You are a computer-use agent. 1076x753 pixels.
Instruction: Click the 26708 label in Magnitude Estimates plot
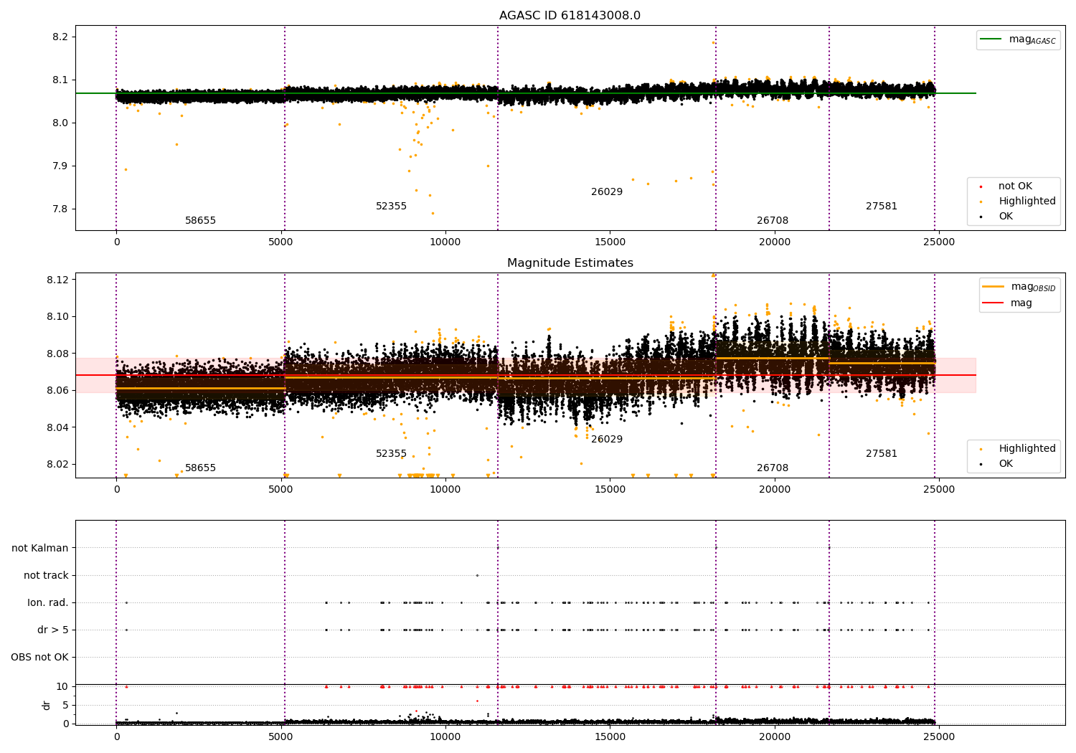[x=773, y=468]
